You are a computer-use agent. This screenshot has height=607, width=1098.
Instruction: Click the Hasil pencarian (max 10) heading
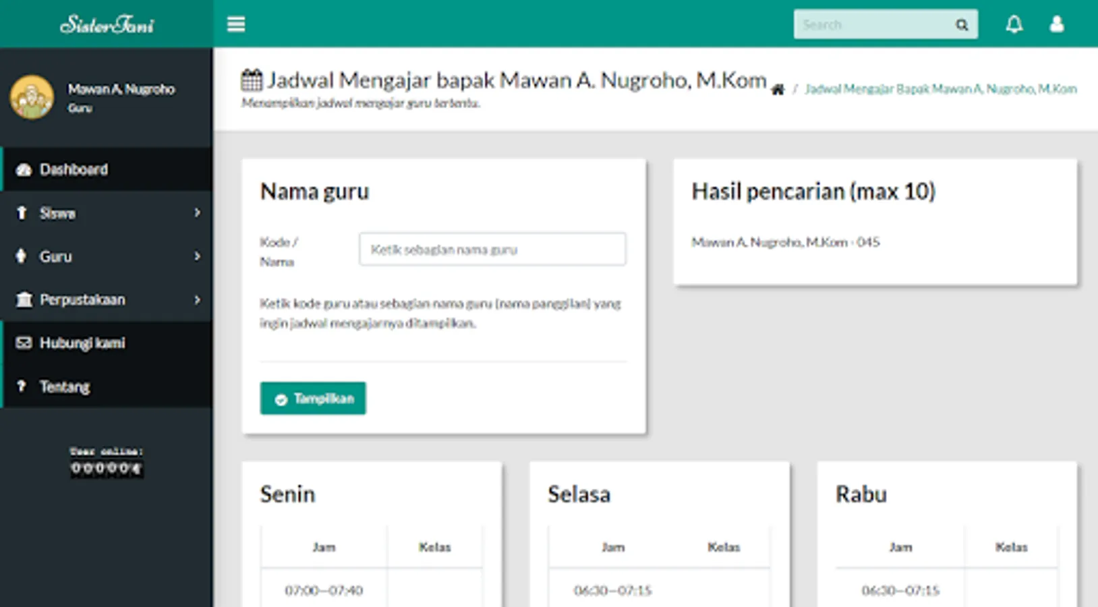tap(813, 192)
